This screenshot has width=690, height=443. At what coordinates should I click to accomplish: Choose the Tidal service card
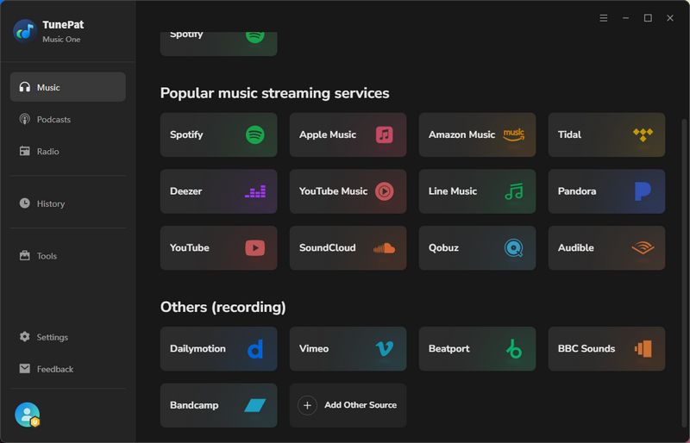point(607,134)
